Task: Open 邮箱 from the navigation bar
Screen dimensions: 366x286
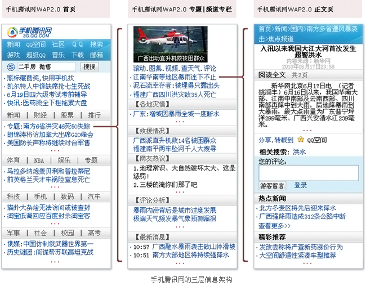Action: (x=96, y=55)
